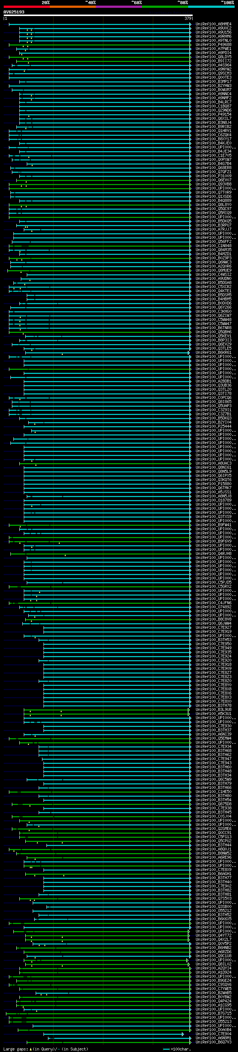Click on UniRef100_B3MP17 label

(x=213, y=82)
